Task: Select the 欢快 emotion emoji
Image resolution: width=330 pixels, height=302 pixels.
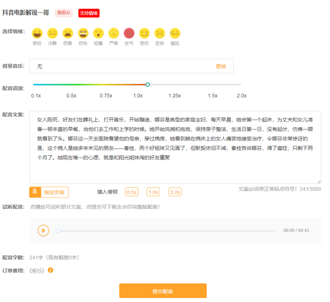Action: pos(83,33)
